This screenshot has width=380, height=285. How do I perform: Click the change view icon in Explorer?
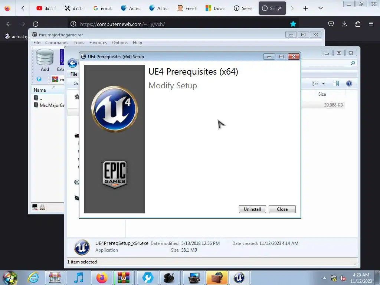tap(315, 83)
